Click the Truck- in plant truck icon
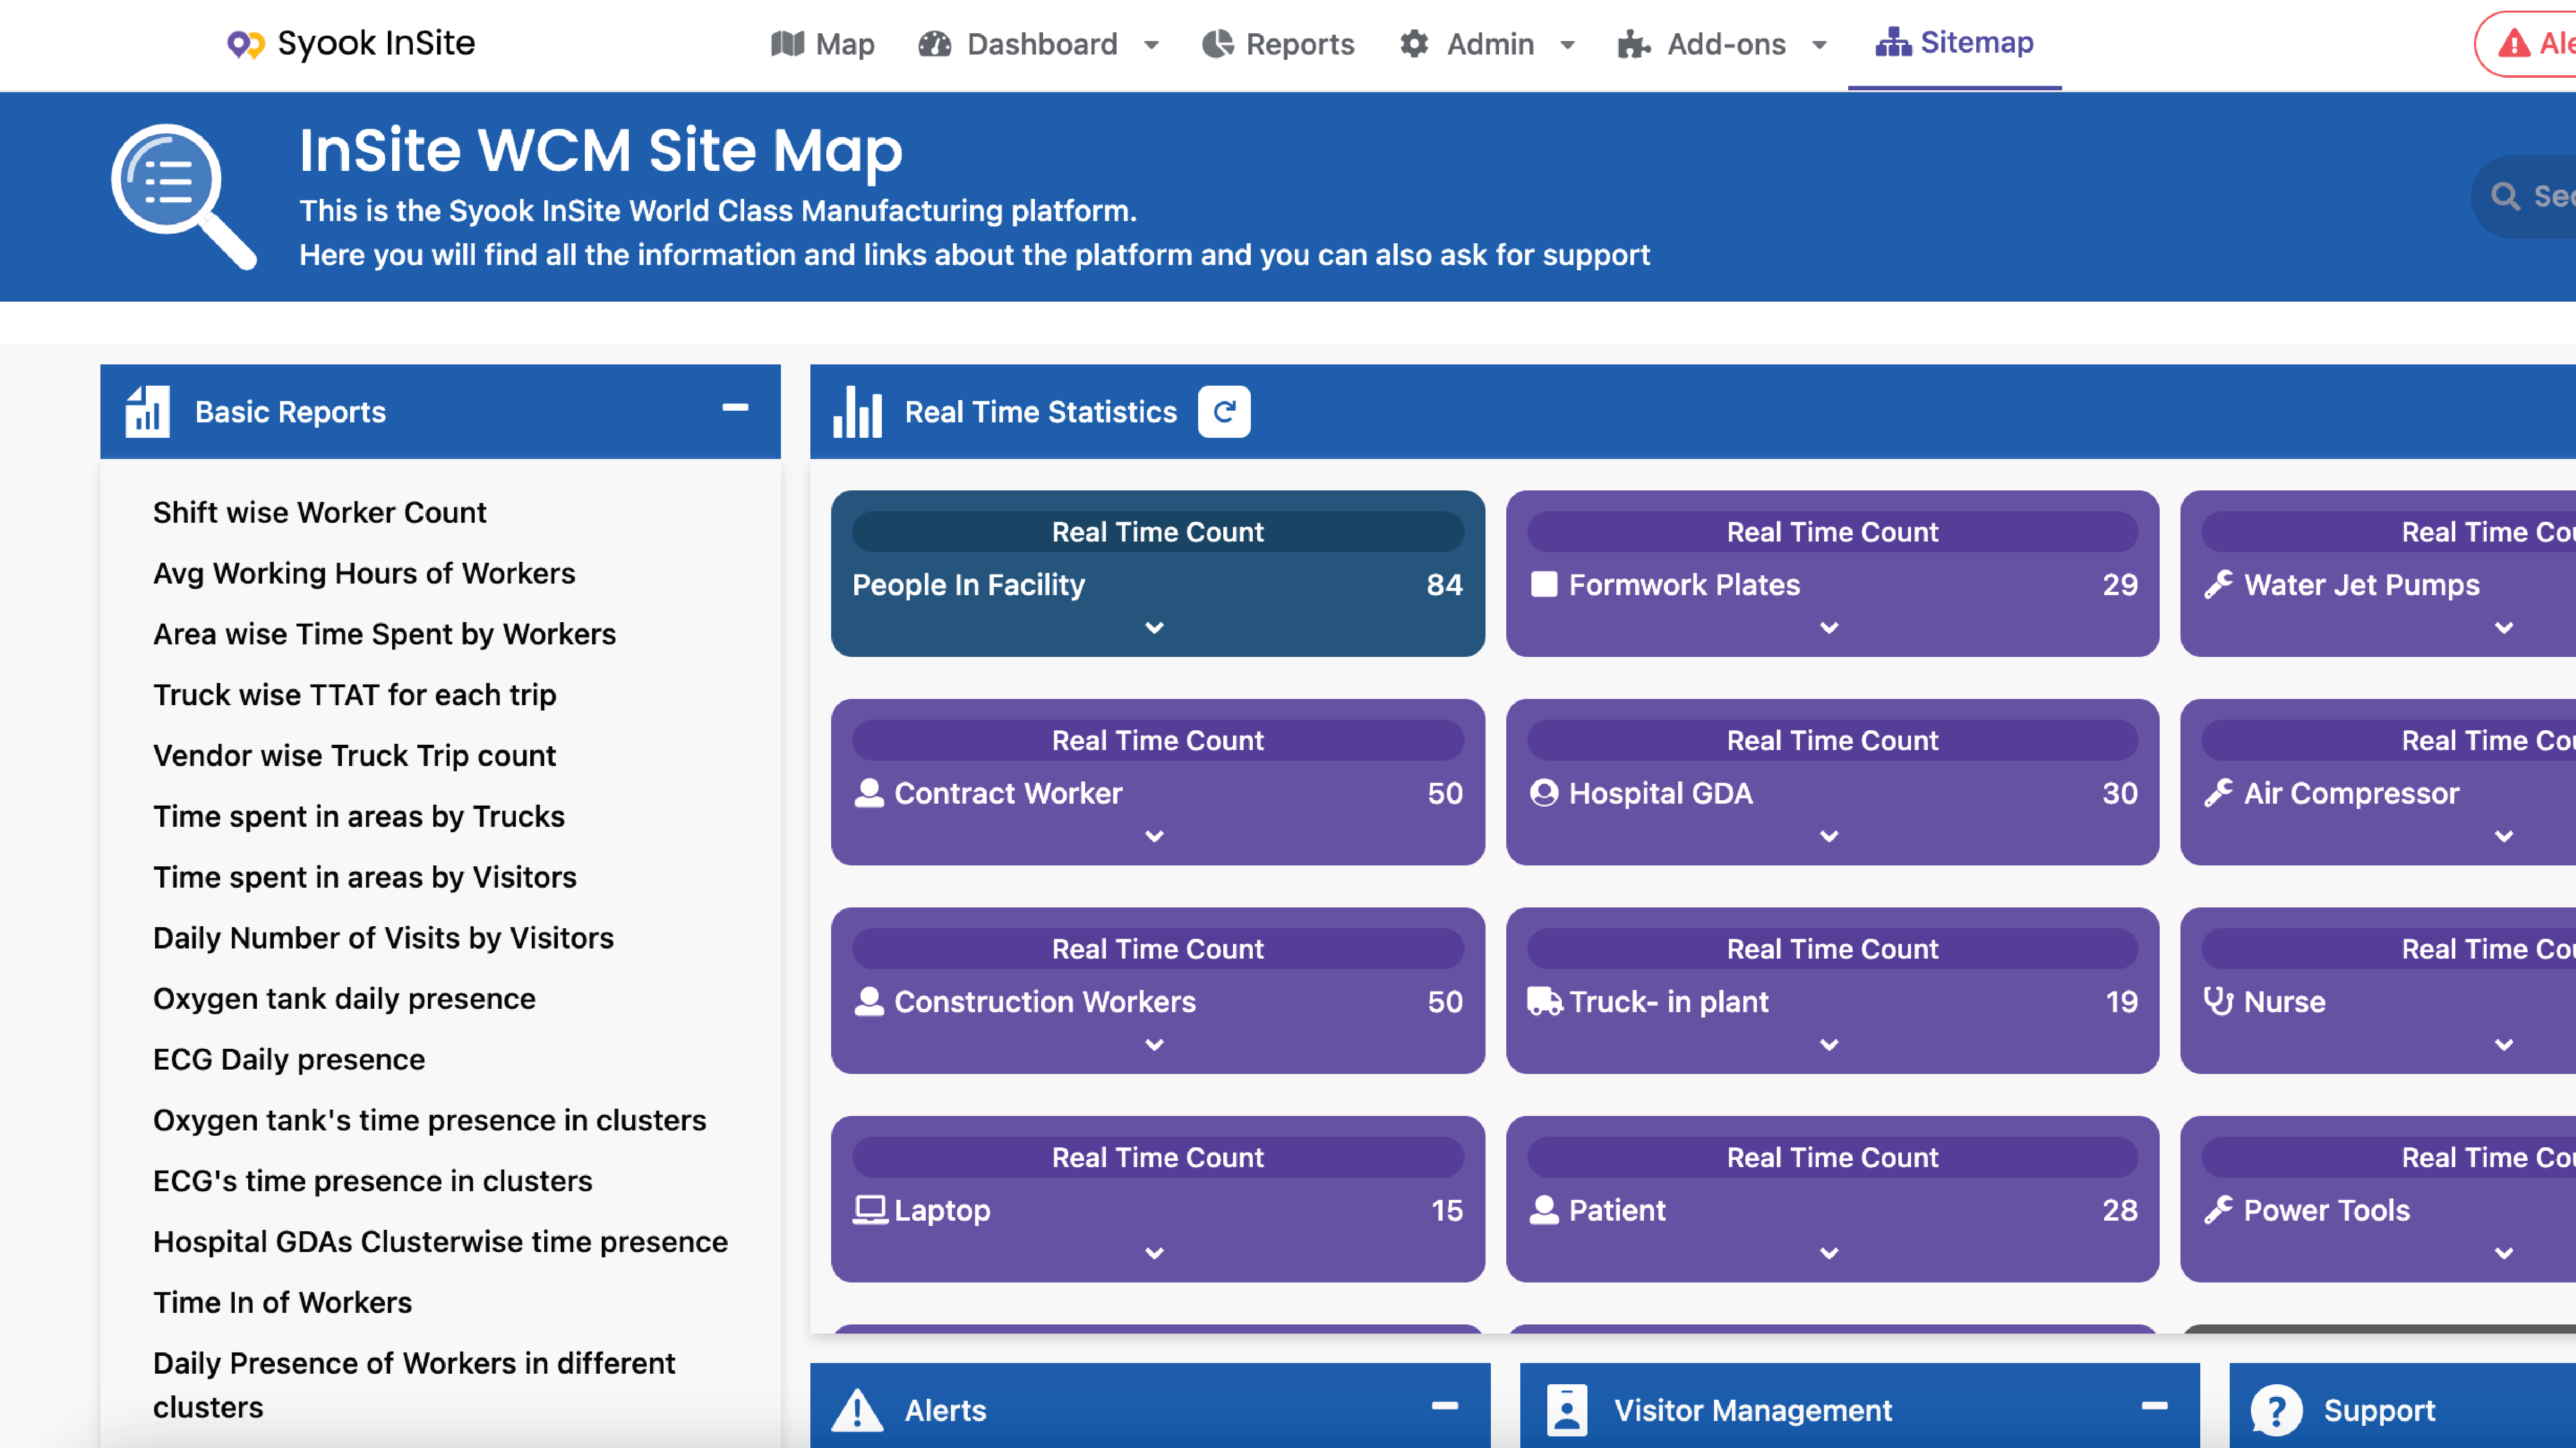This screenshot has height=1448, width=2576. coord(1544,1002)
